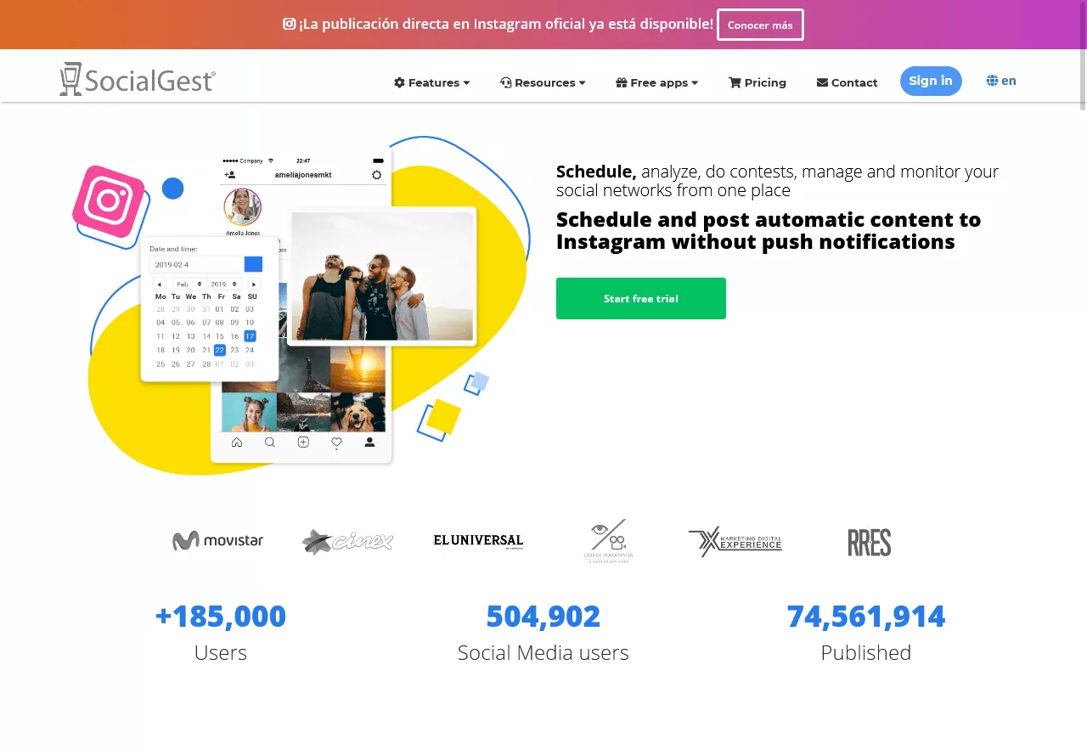Go to the Pricing page
This screenshot has height=755, width=1087.
click(x=758, y=82)
